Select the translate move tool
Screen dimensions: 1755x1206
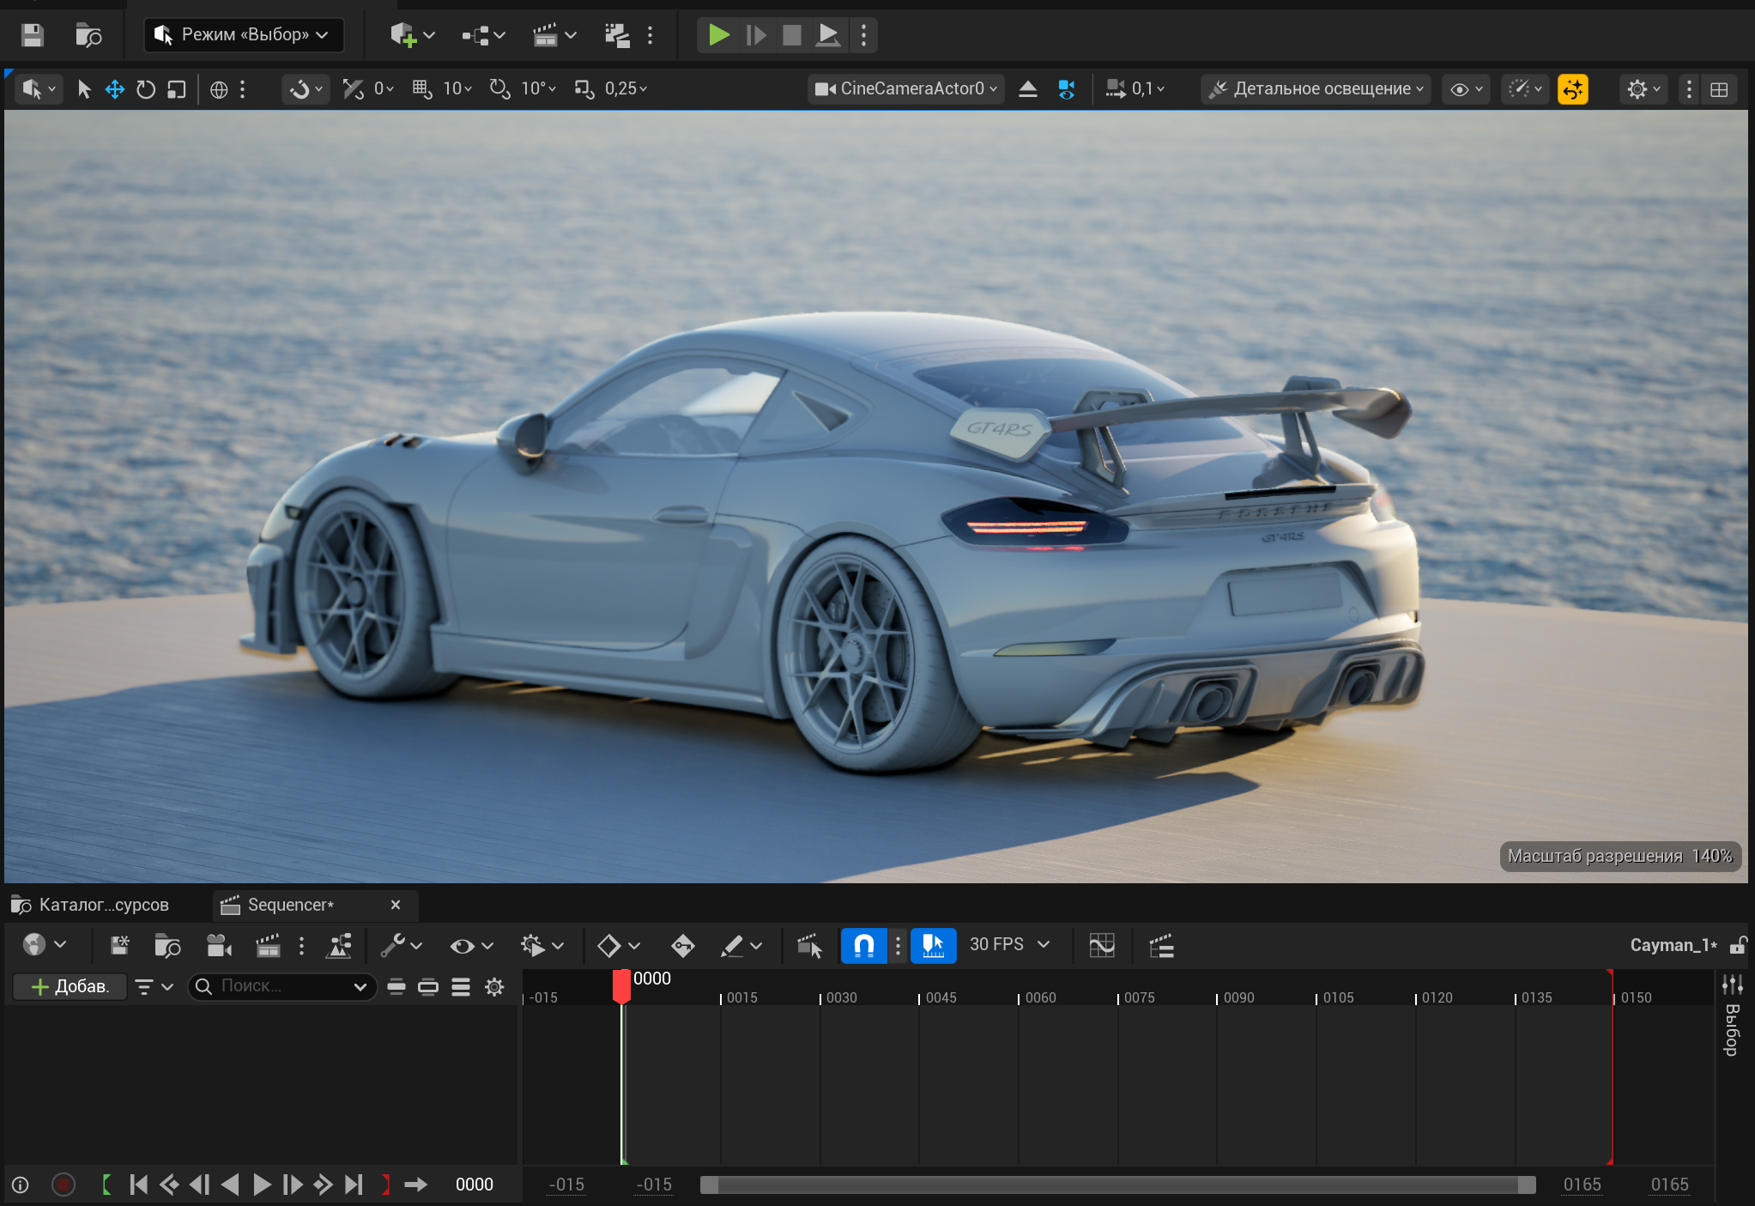pyautogui.click(x=115, y=89)
